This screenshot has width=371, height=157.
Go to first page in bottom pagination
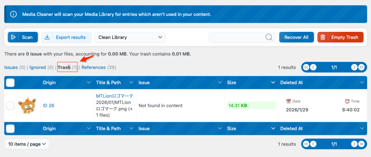(x=306, y=144)
